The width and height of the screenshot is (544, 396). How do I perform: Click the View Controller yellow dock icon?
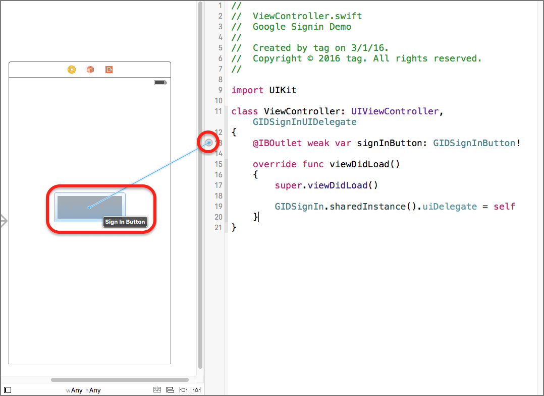click(72, 70)
